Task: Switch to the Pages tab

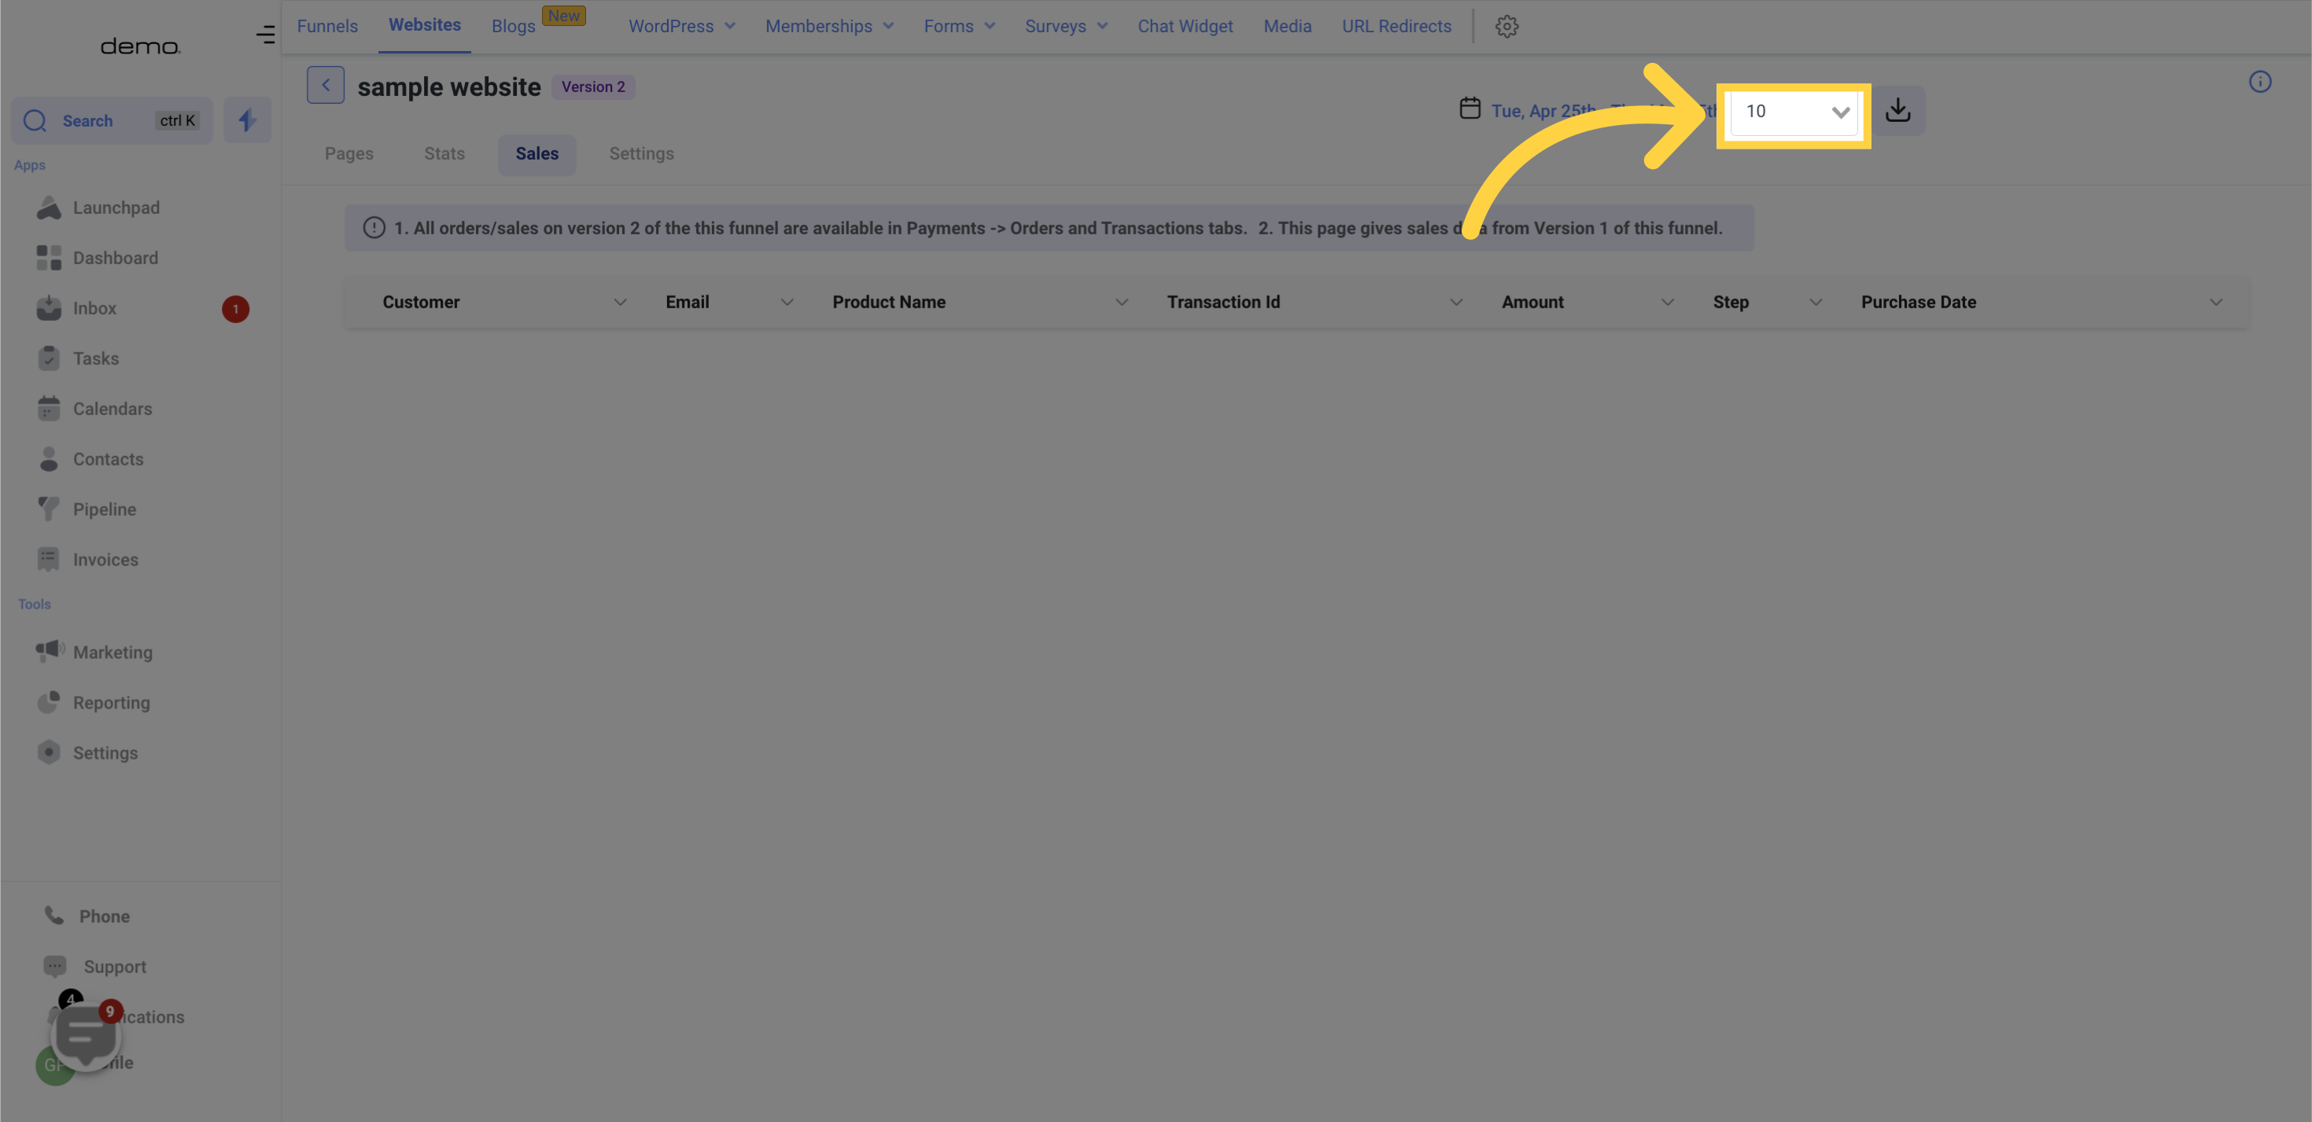Action: click(x=349, y=153)
